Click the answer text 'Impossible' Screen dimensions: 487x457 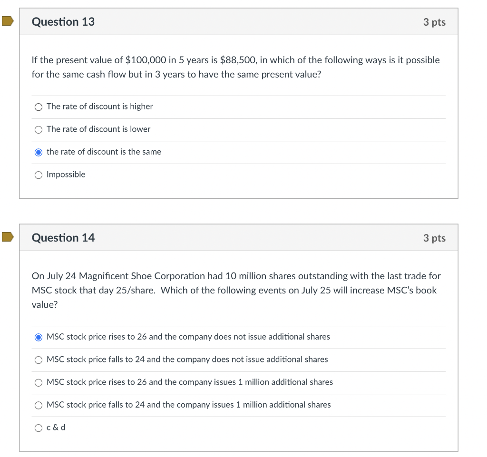click(x=66, y=175)
